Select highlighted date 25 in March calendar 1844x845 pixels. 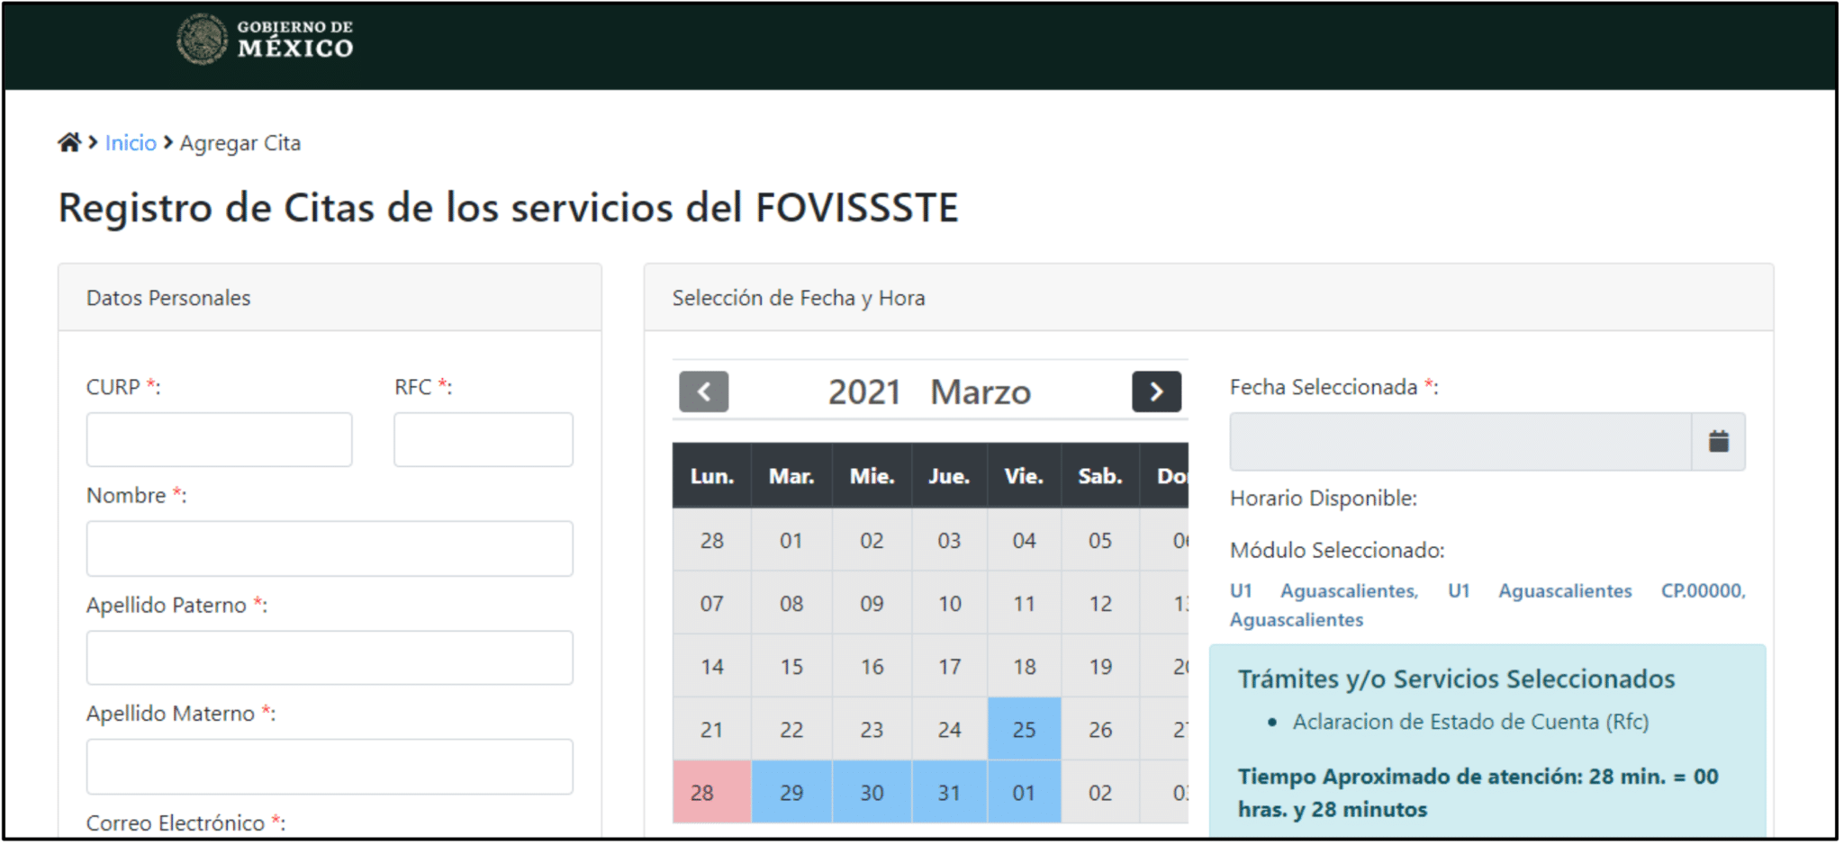pyautogui.click(x=1024, y=729)
